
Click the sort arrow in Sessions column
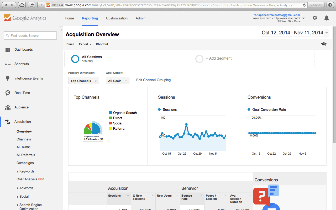tap(128, 196)
